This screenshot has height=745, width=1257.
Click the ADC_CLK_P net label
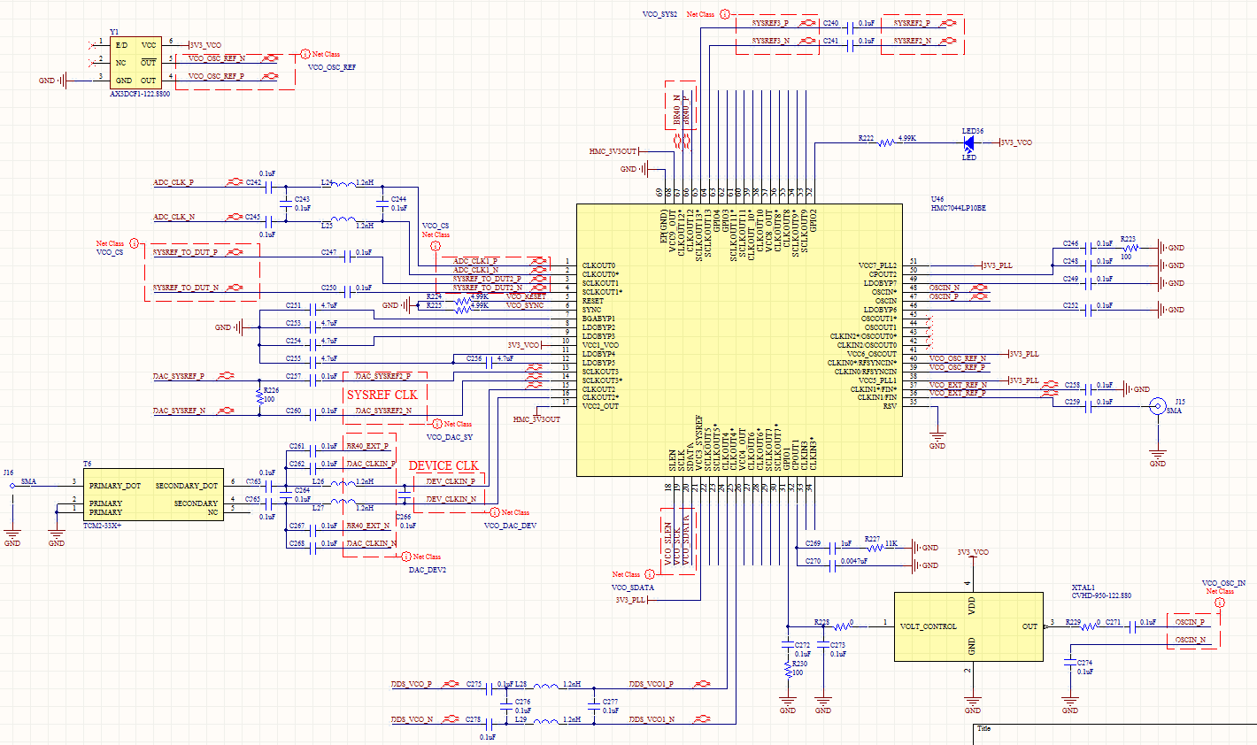pos(174,183)
